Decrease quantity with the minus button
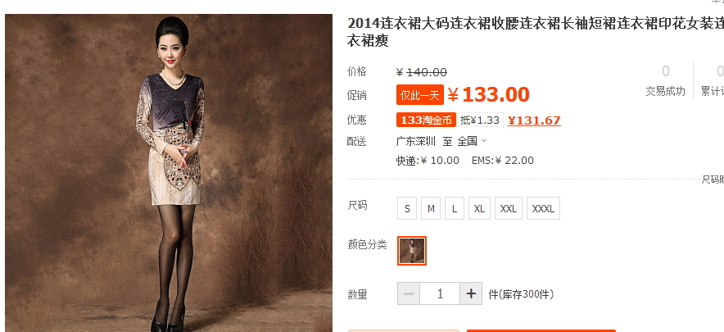The image size is (724, 332). (409, 293)
